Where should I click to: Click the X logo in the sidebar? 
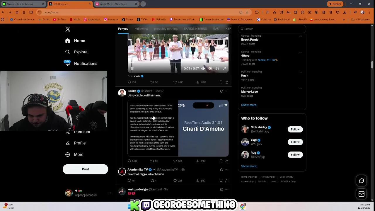click(68, 29)
